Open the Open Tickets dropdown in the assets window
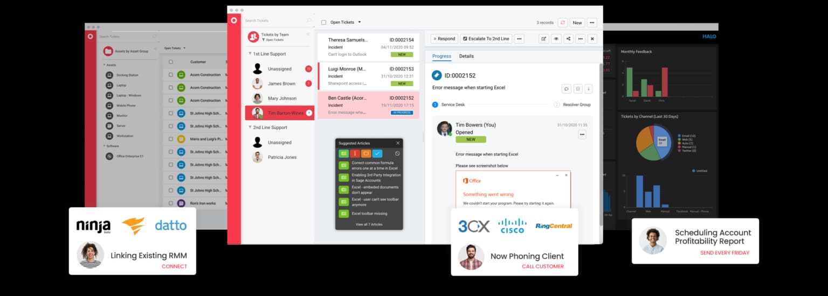 pos(175,48)
